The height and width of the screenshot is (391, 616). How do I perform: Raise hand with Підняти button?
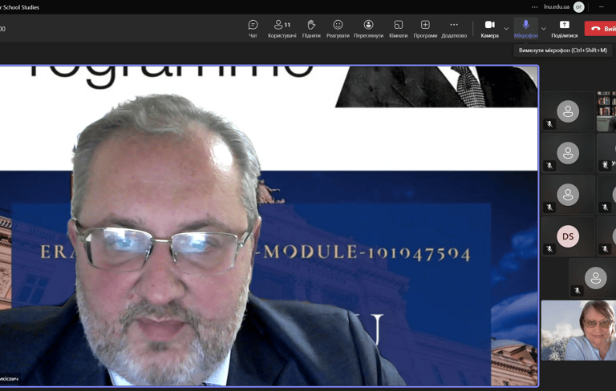(x=311, y=29)
